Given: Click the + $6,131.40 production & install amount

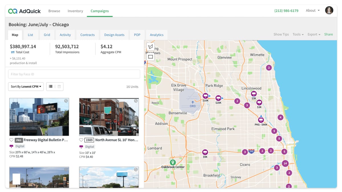Looking at the screenshot, I should [x=23, y=61].
